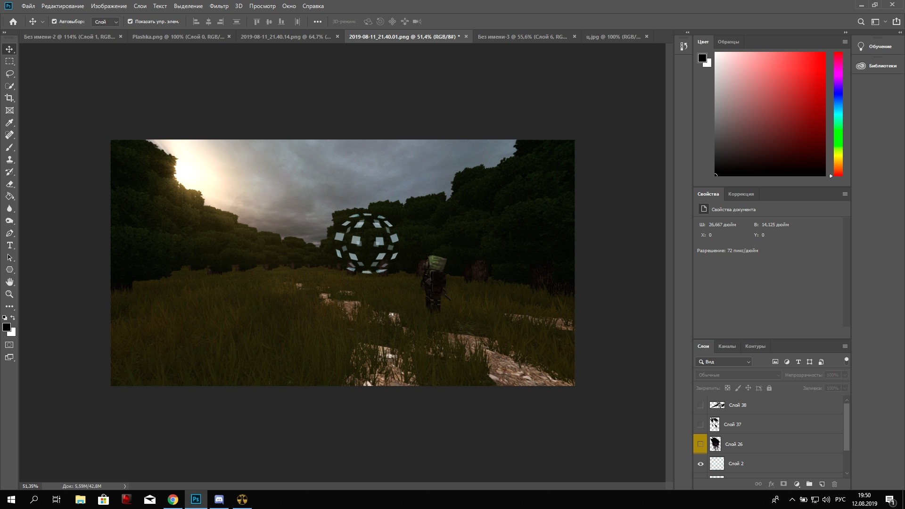Viewport: 905px width, 509px height.
Task: Select the Clone Stamp tool
Action: [9, 159]
